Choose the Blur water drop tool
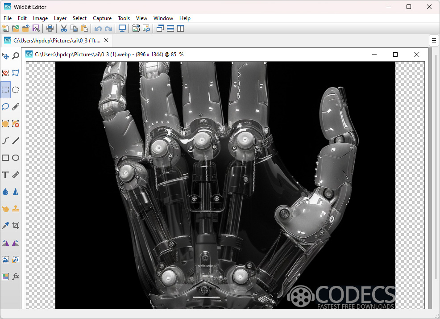Viewport: 440px width, 319px height. [5, 192]
